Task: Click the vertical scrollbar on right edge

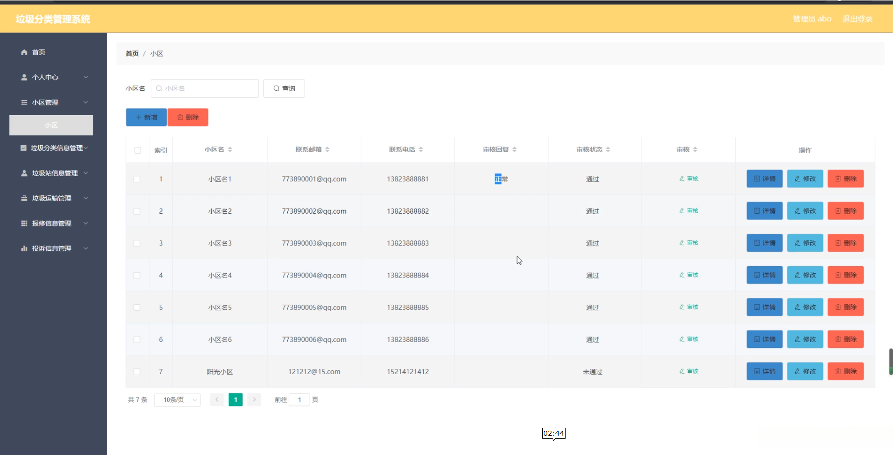Action: pos(891,361)
